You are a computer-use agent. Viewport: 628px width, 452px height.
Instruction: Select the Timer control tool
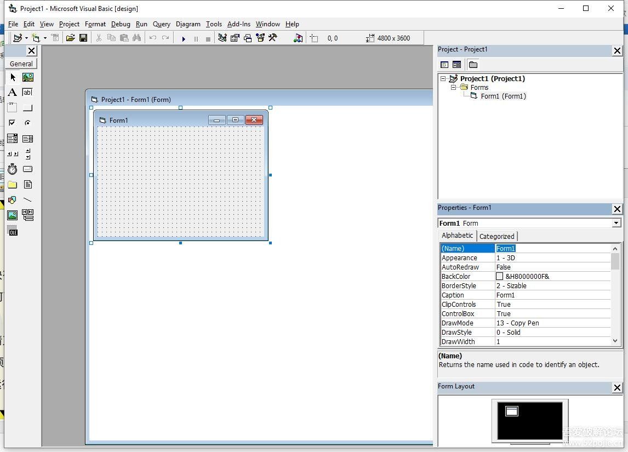(13, 169)
